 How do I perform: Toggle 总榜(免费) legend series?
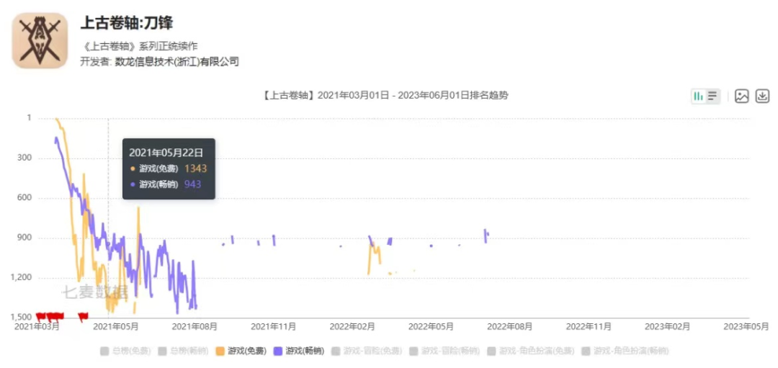click(x=125, y=351)
